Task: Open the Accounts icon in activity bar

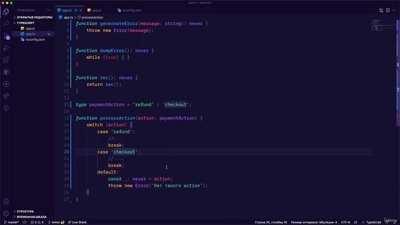Action: tap(6, 201)
